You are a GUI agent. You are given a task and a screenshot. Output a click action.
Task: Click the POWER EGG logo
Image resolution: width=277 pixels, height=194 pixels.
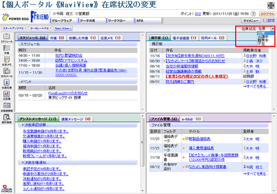coord(15,17)
